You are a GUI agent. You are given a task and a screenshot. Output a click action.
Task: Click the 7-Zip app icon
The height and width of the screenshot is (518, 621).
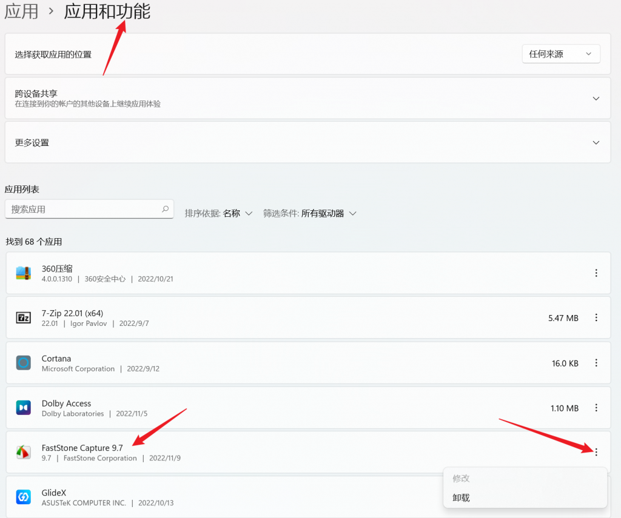(24, 317)
